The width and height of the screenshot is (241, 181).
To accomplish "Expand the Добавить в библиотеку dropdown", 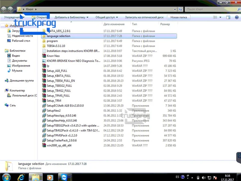I will [87, 17].
